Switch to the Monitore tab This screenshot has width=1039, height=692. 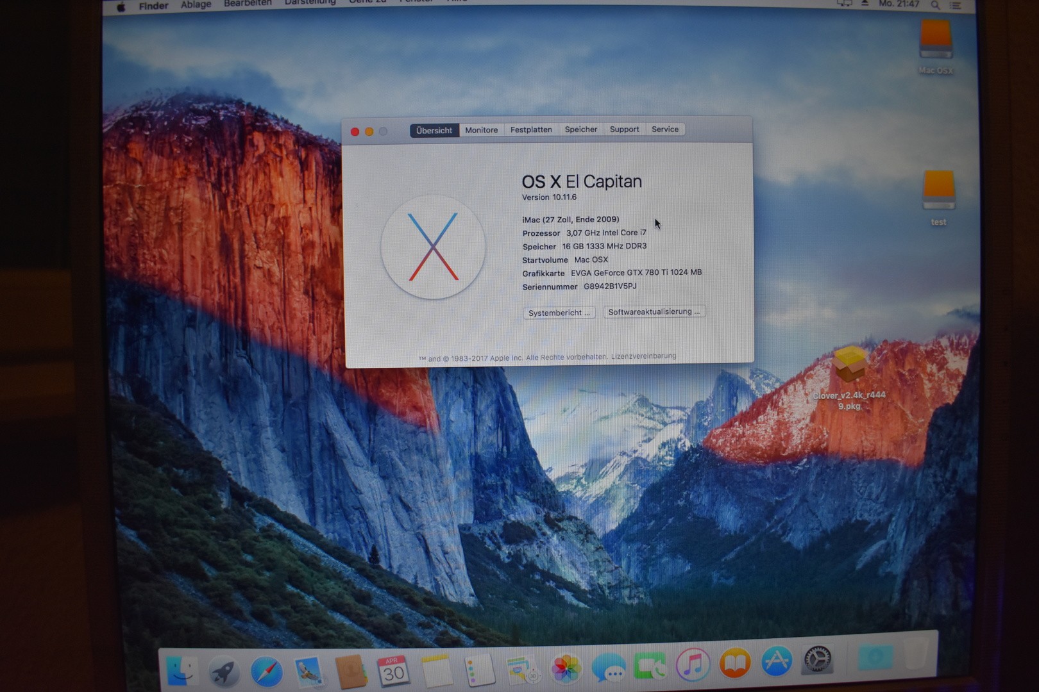coord(482,130)
